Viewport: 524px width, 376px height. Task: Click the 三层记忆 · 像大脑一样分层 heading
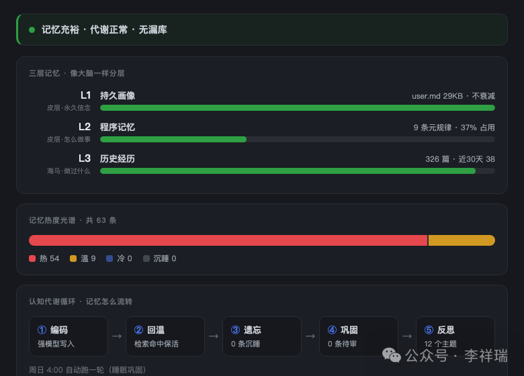tap(77, 73)
